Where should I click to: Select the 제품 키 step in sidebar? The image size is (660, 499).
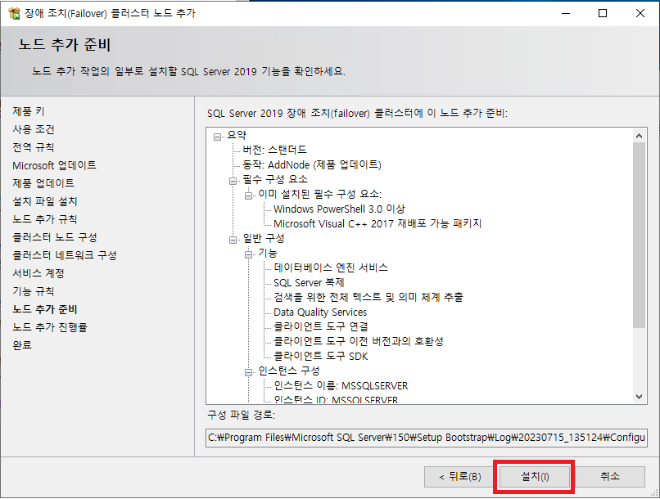[x=29, y=111]
